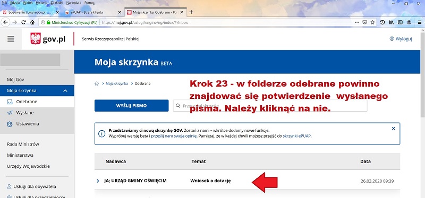The image size is (425, 198).
Task: Open the Narzędzia menu
Action: click(74, 3)
